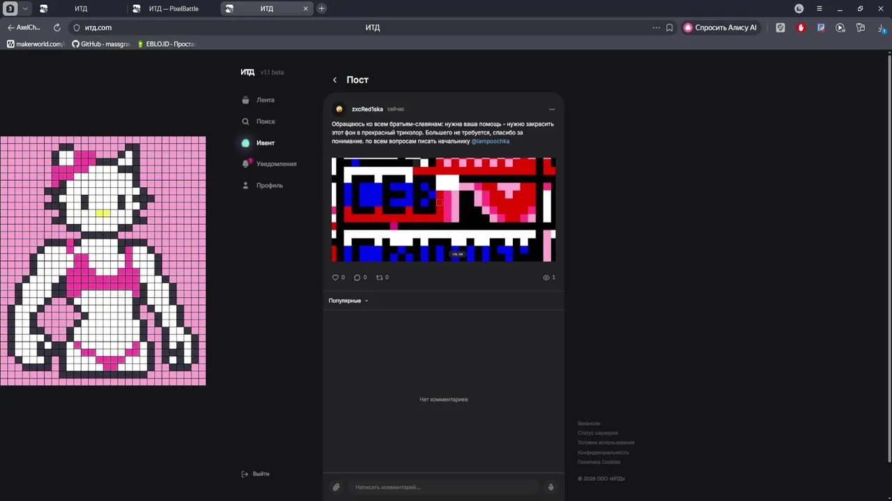Open the gray shield extension icon
892x501 pixels.
point(780,28)
